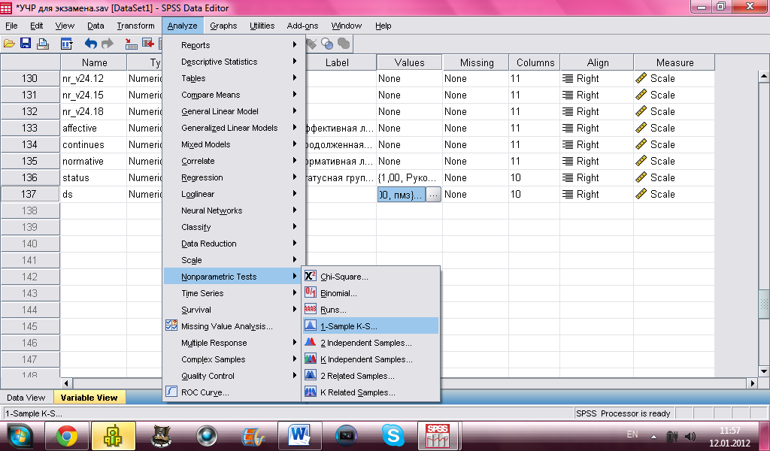Open the Add-ons menu

(302, 26)
